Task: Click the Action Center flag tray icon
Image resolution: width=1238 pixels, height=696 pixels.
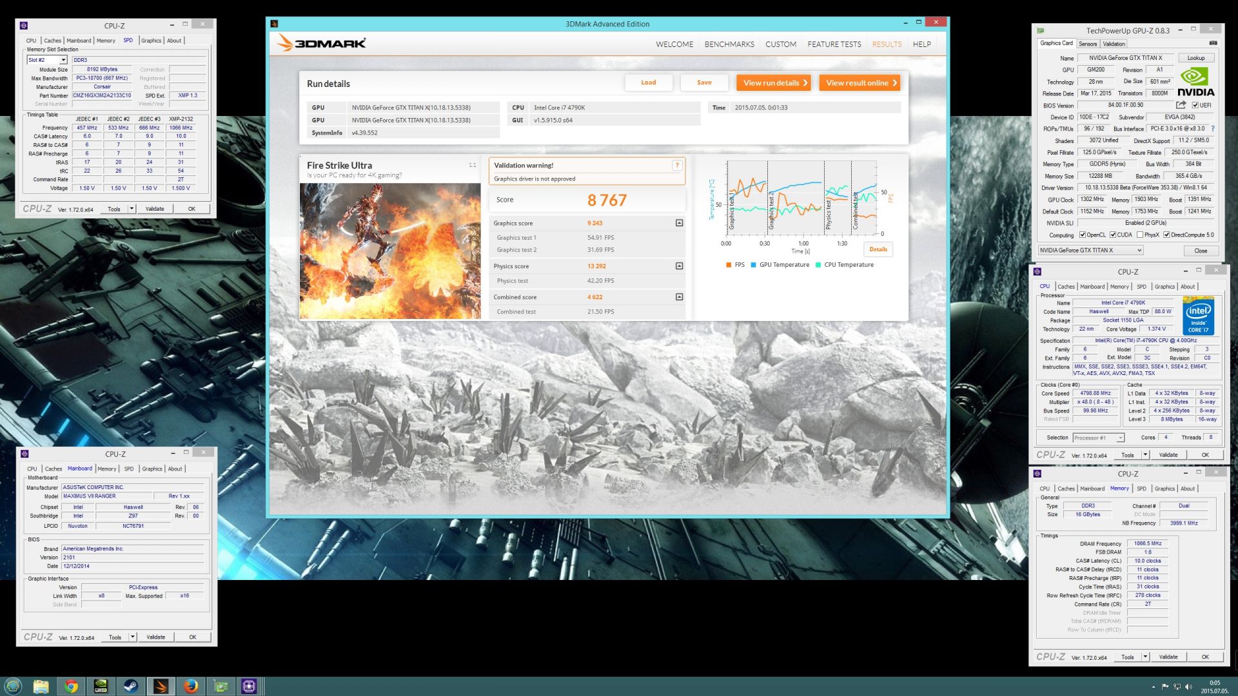Action: tap(1165, 687)
